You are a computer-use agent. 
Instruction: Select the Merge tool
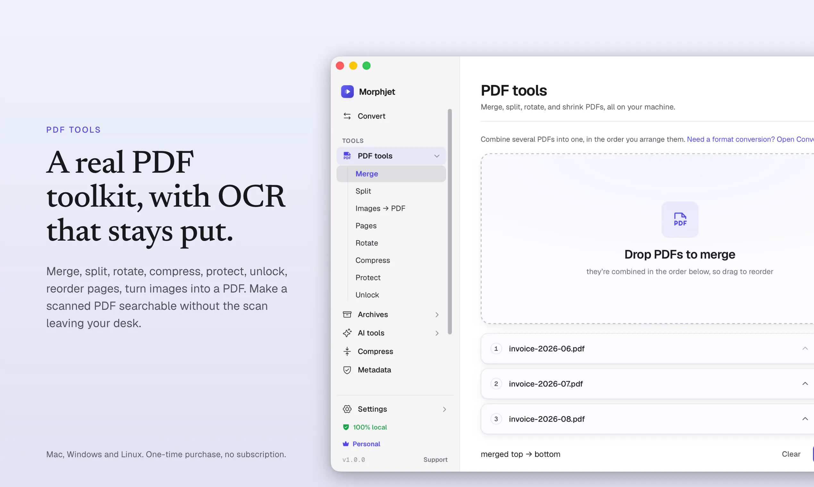(391, 174)
